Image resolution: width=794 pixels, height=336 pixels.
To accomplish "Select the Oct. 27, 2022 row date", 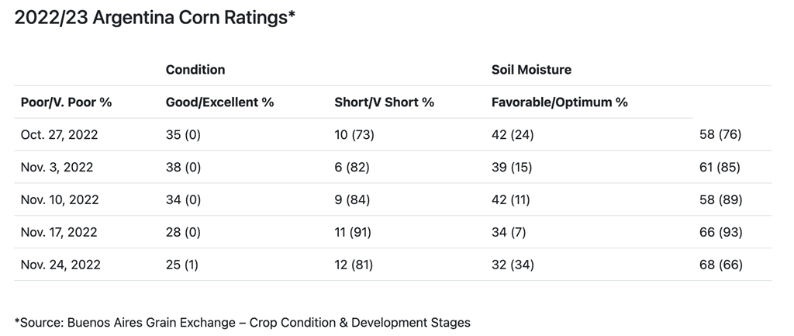I will pyautogui.click(x=59, y=135).
